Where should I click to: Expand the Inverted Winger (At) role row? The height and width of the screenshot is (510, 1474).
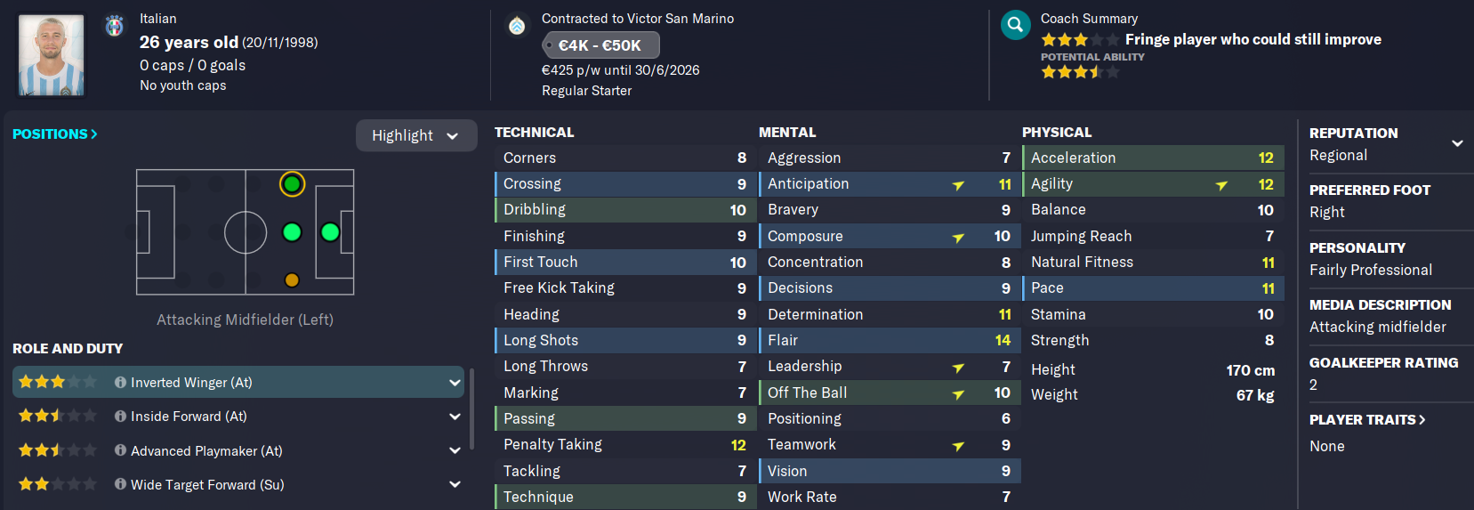point(455,383)
